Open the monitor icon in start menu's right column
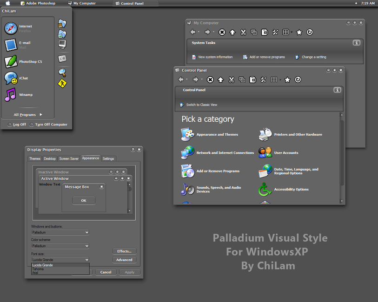 click(x=62, y=44)
